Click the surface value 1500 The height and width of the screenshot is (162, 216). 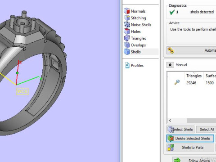point(210,83)
